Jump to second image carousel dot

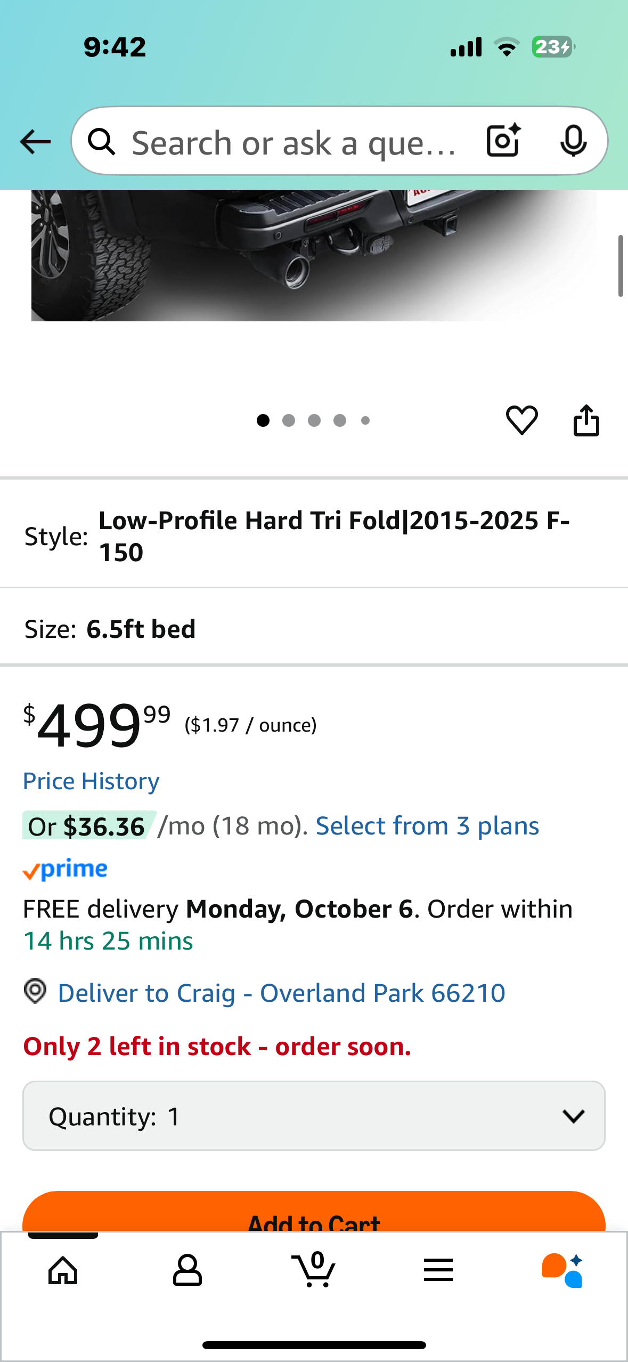pyautogui.click(x=289, y=420)
